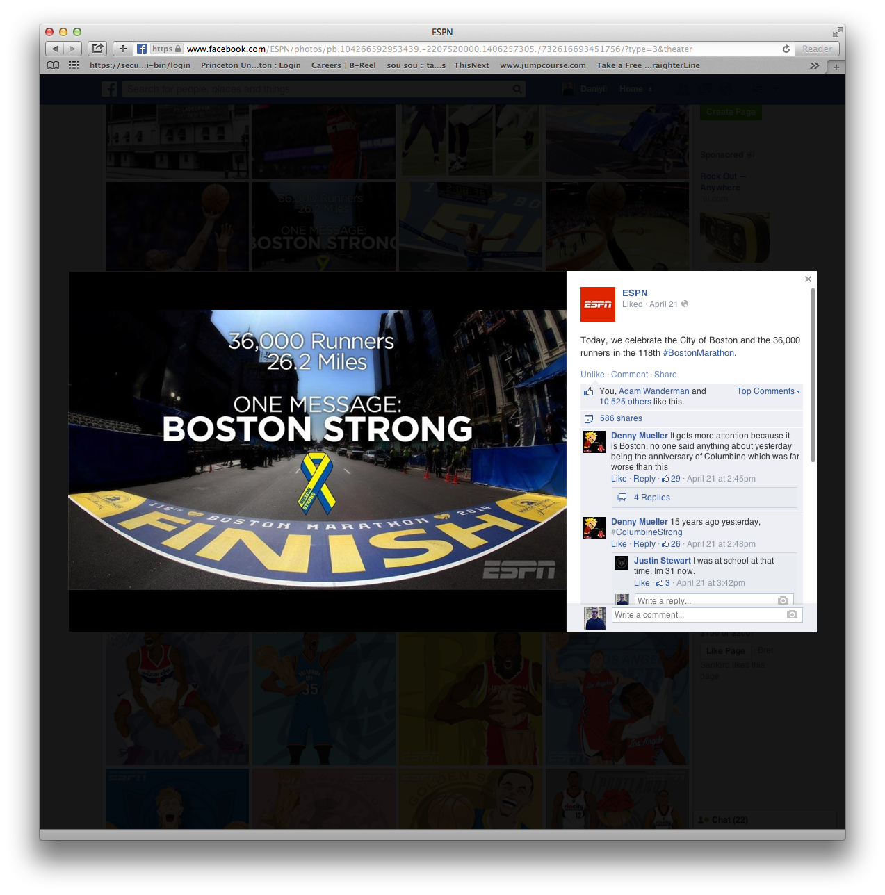885x895 pixels.
Task: Like the comment posted April 21 at 2:45pm
Action: coord(619,479)
